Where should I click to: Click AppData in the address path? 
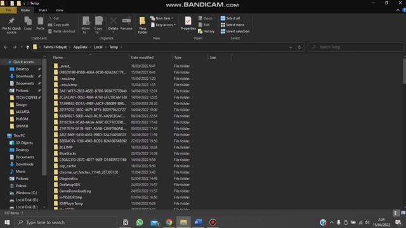tap(80, 47)
